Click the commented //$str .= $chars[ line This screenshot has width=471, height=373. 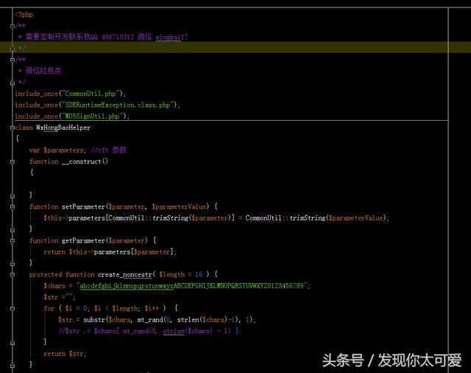point(149,331)
